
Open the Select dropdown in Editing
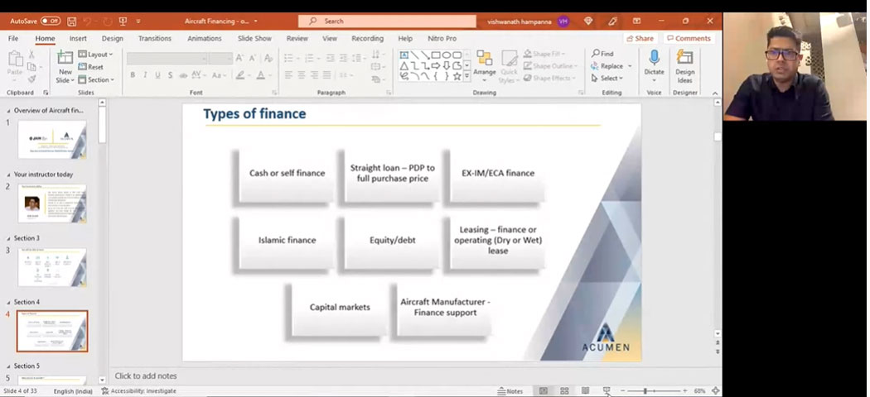click(612, 79)
